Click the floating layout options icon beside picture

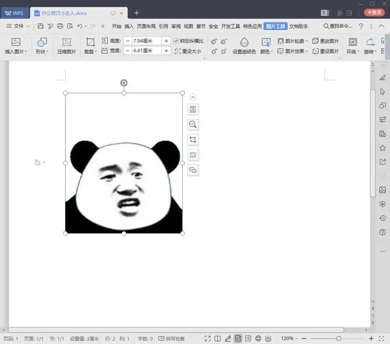[193, 109]
